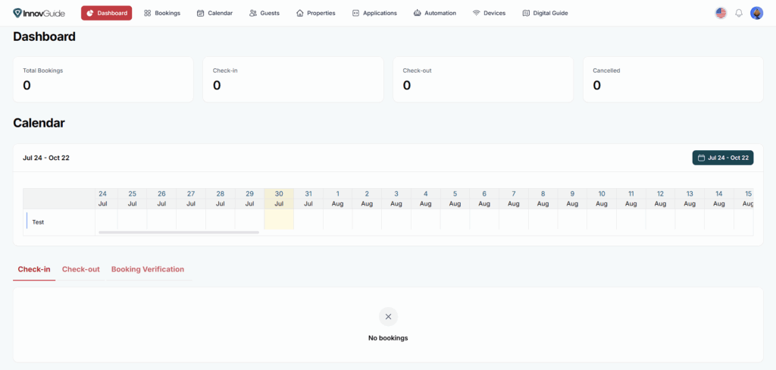Screen dimensions: 776x370
Task: Go to Automation section
Action: [435, 13]
